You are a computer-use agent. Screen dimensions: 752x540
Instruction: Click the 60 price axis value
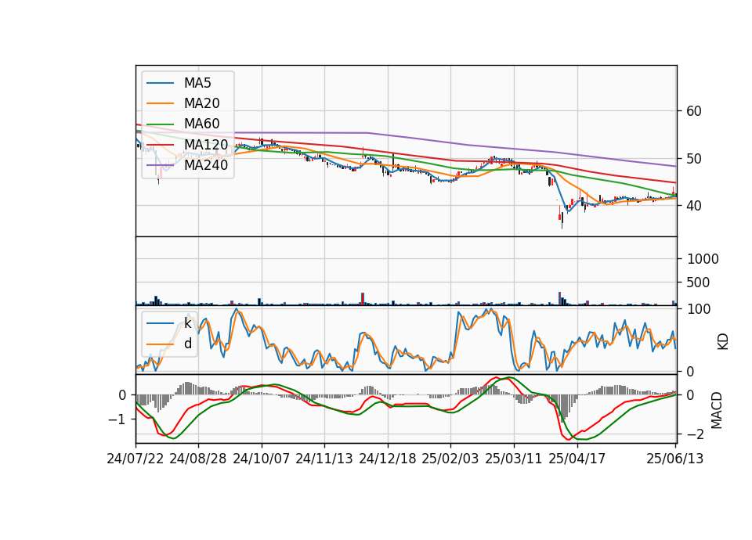coord(693,111)
